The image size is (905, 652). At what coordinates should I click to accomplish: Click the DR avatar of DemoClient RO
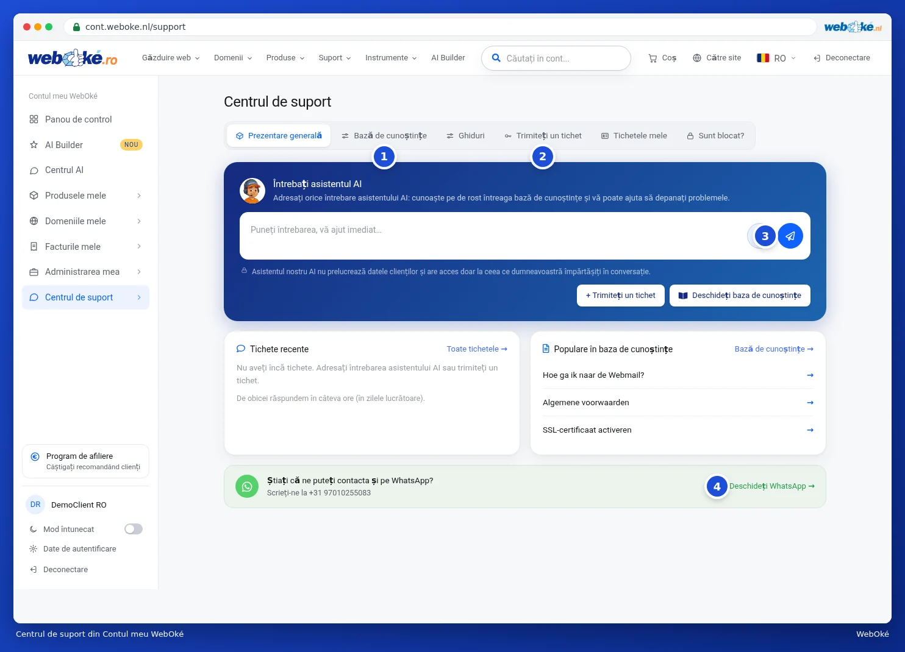35,505
